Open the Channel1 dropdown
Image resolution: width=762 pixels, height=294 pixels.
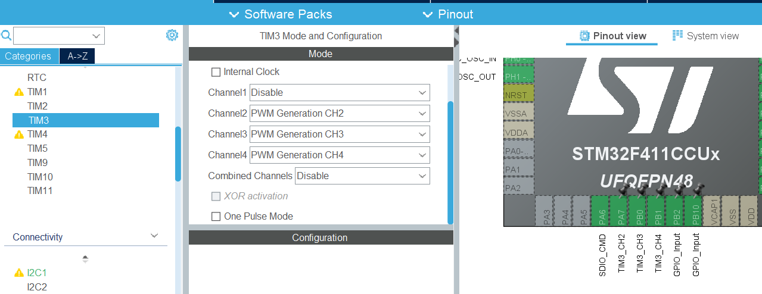(340, 92)
